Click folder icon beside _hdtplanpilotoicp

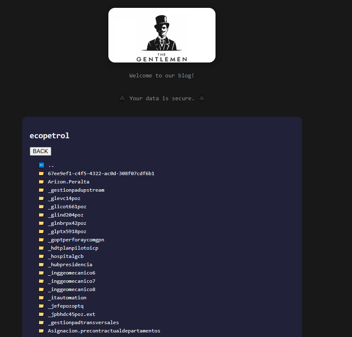[41, 248]
